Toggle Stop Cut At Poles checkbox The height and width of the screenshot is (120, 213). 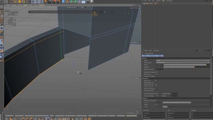tap(156, 91)
